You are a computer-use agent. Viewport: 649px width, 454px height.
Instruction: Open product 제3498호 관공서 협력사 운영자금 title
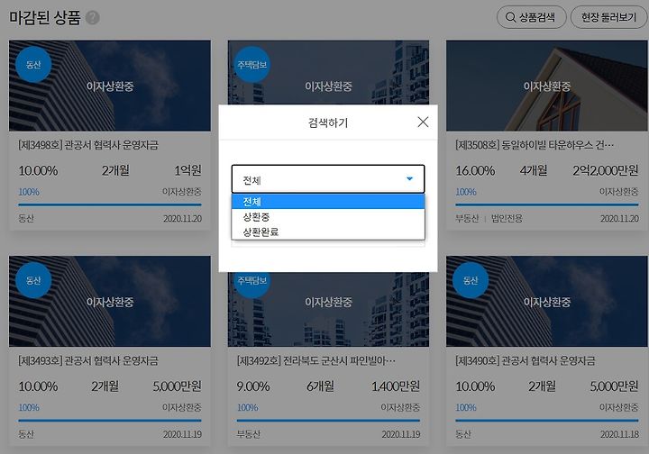(88, 145)
